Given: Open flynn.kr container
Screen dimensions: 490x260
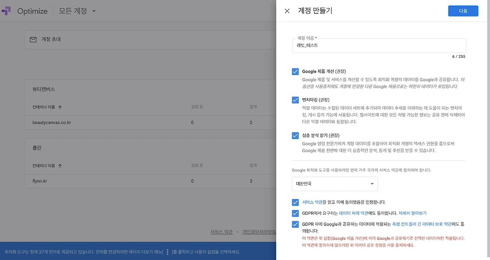Looking at the screenshot, I should [x=40, y=181].
